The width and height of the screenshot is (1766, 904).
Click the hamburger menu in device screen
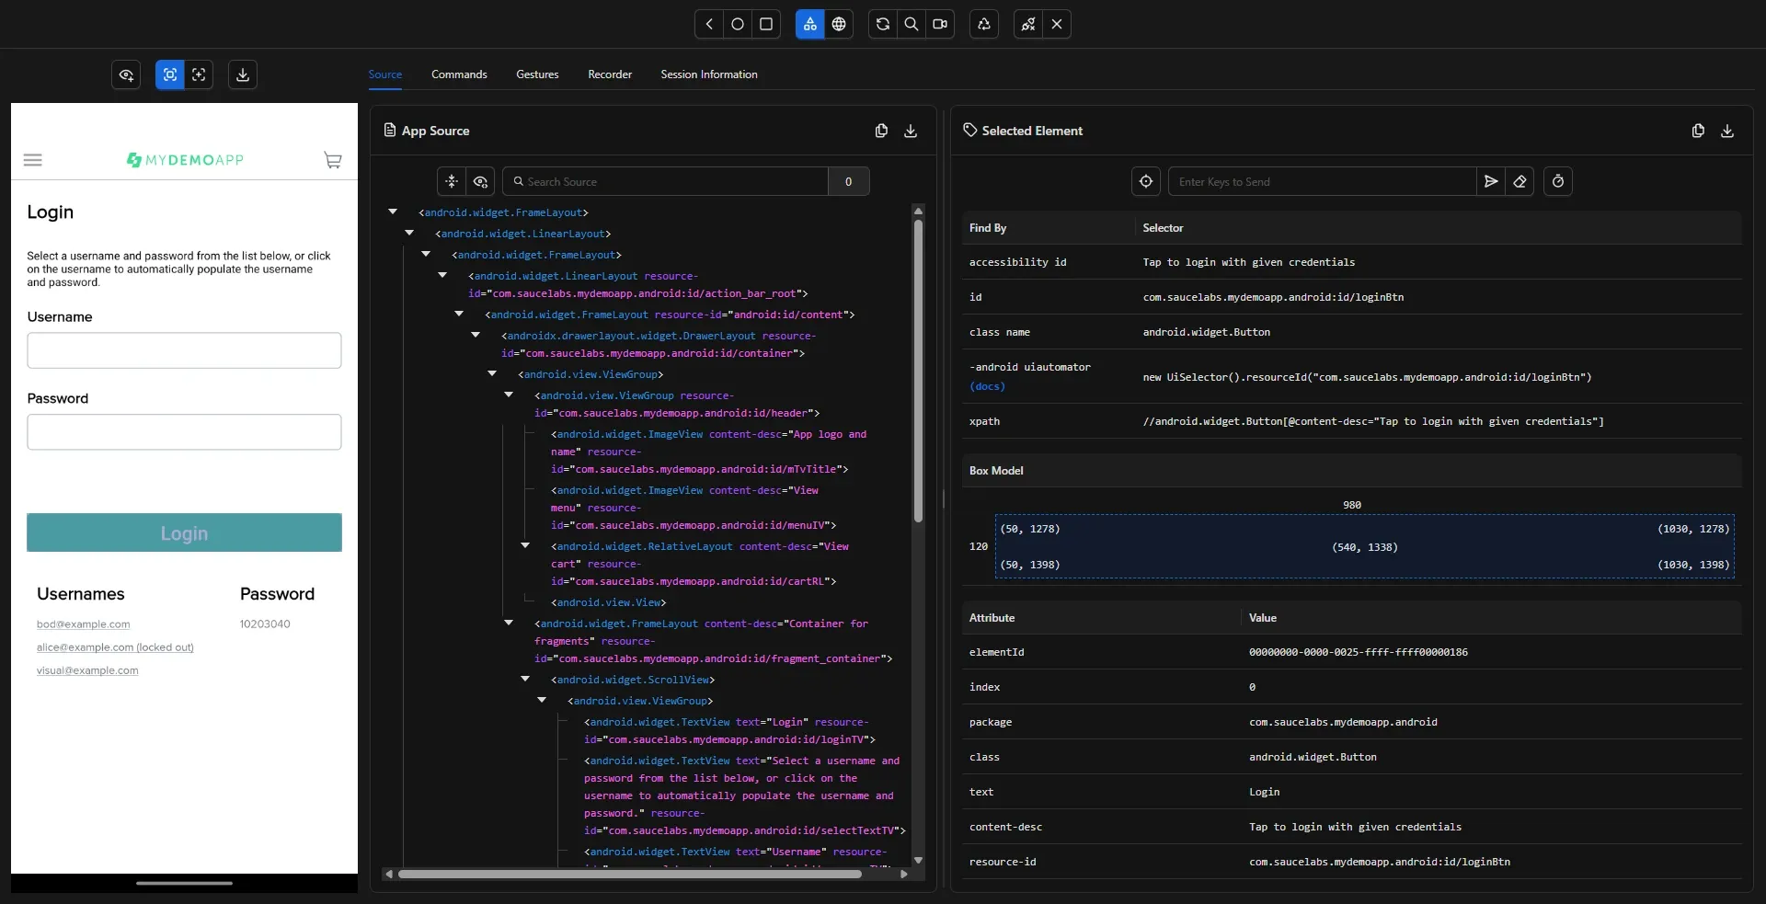coord(33,160)
